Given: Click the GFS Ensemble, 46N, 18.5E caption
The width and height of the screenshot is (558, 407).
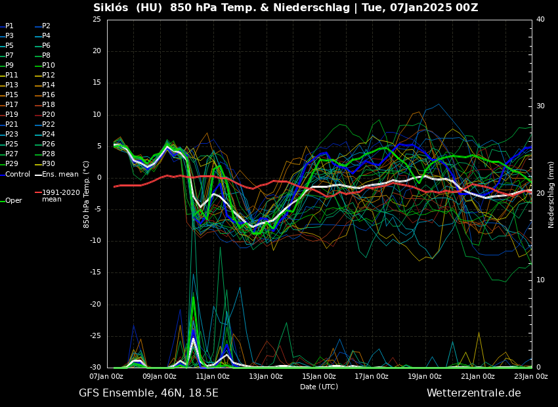Looking at the screenshot, I should pos(148,393).
